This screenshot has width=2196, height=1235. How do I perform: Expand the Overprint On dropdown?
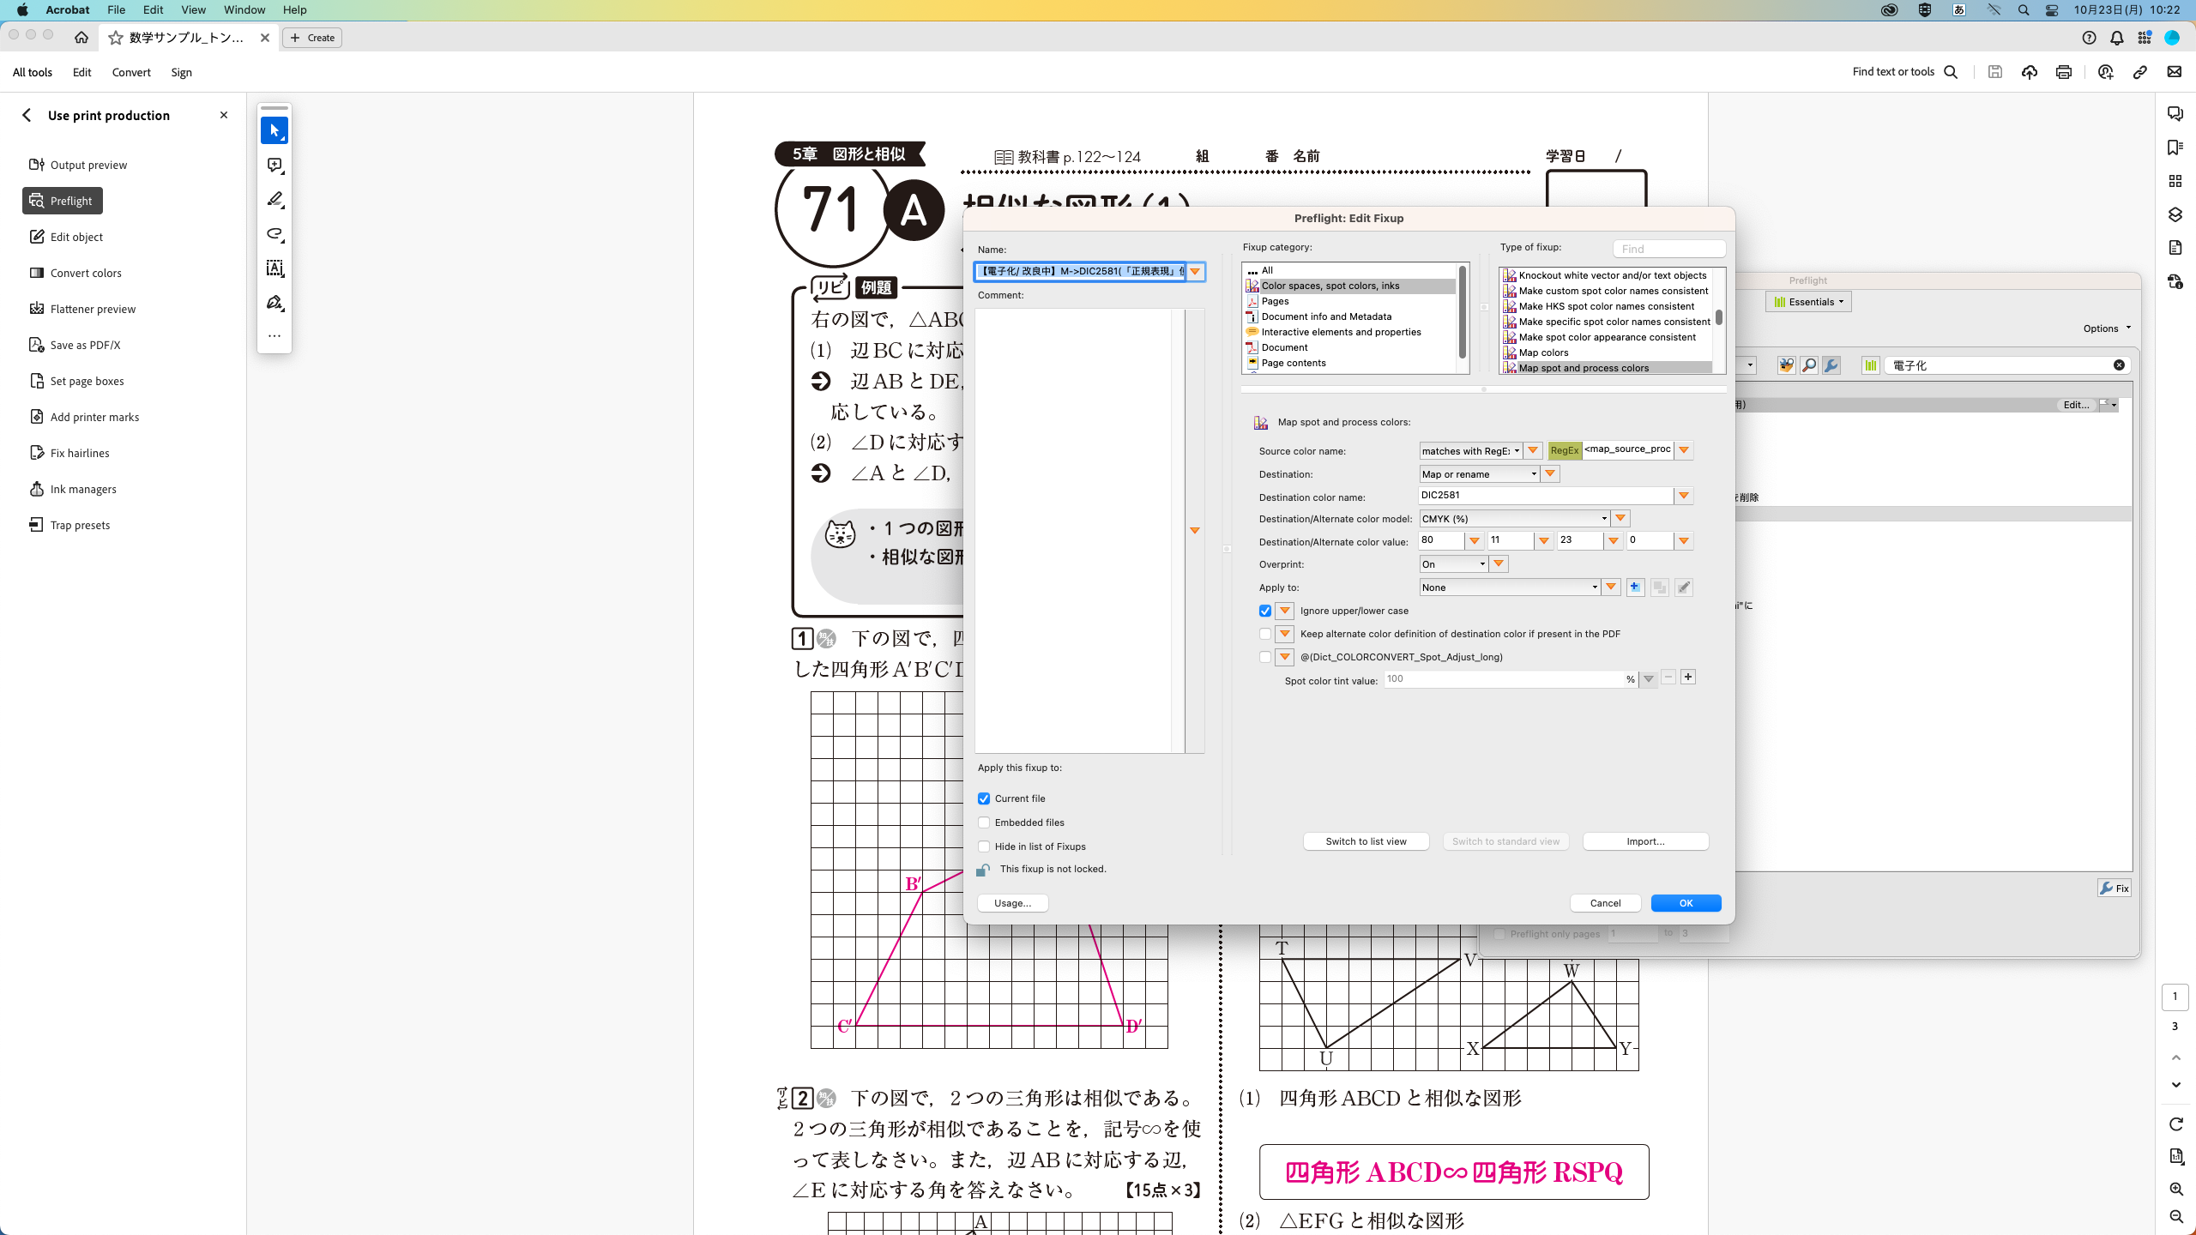1453,564
